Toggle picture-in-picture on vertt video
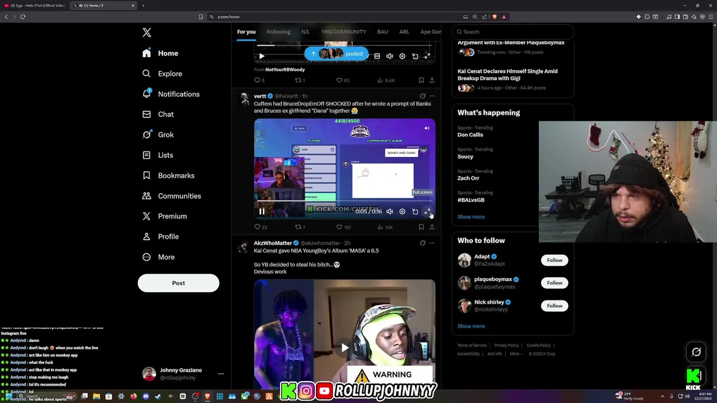 [415, 212]
